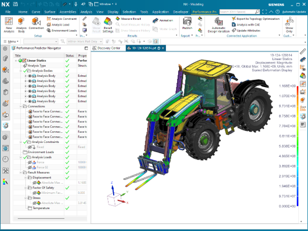Toggle visibility of fifth Analysis Body
The image size is (308, 231).
pyautogui.click(x=30, y=96)
